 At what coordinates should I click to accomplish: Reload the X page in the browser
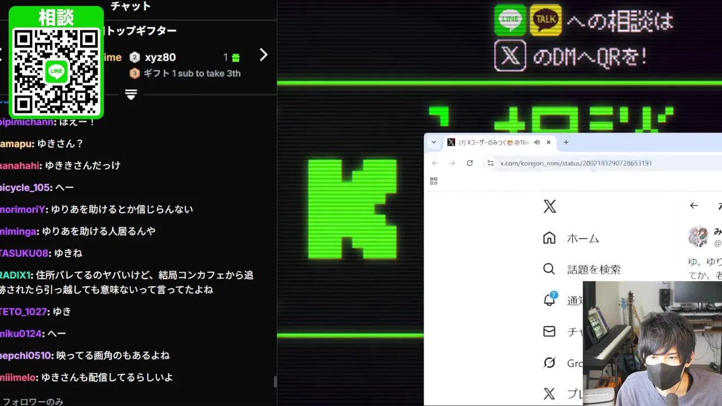(x=469, y=163)
